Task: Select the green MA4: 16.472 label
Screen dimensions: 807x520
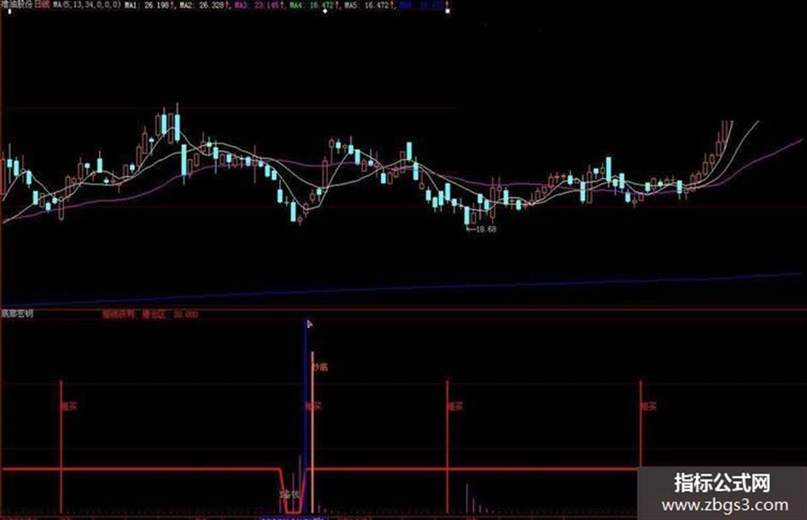Action: click(x=313, y=4)
